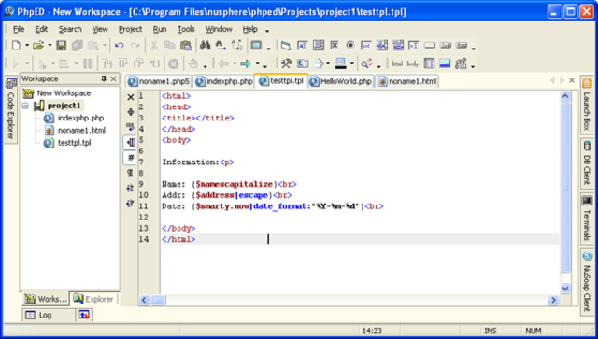Viewport: 598px width, 339px height.
Task: Toggle word wrap icon in editor gutter
Action: [130, 127]
